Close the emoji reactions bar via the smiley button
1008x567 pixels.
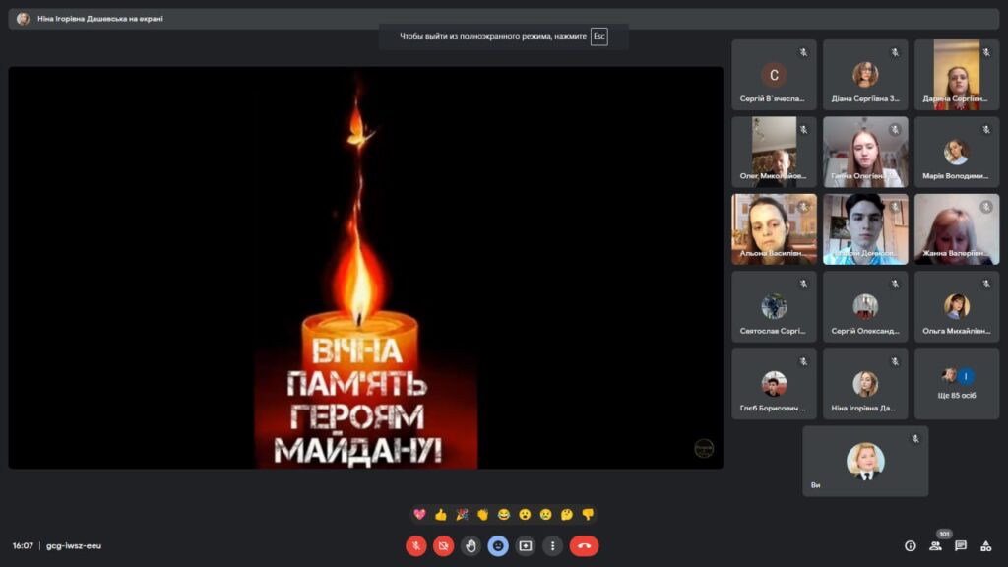[499, 545]
